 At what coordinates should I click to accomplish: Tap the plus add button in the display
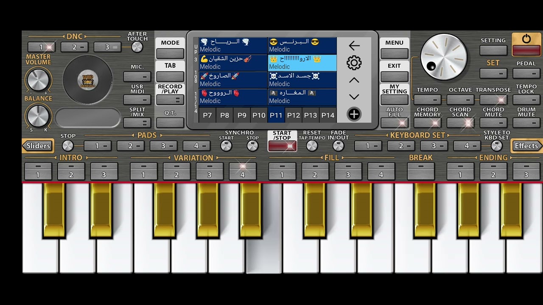click(x=354, y=114)
